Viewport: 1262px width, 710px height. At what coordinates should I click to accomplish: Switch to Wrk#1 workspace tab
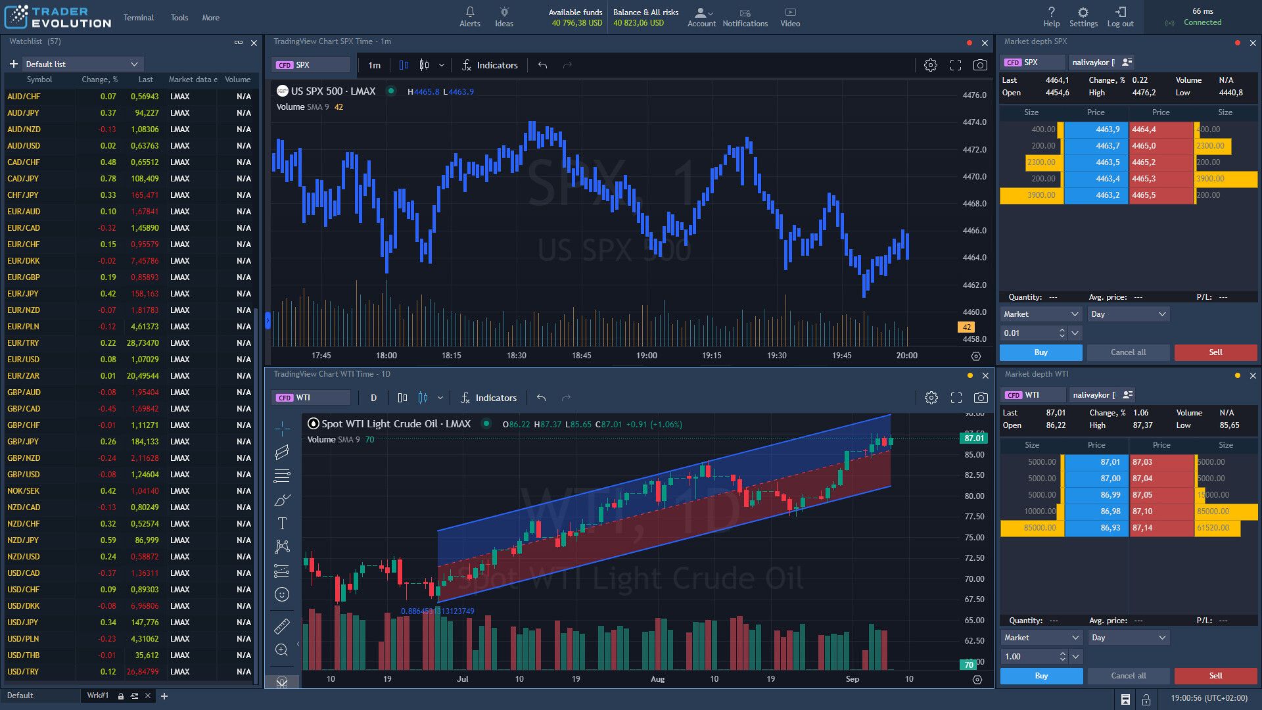click(x=98, y=696)
